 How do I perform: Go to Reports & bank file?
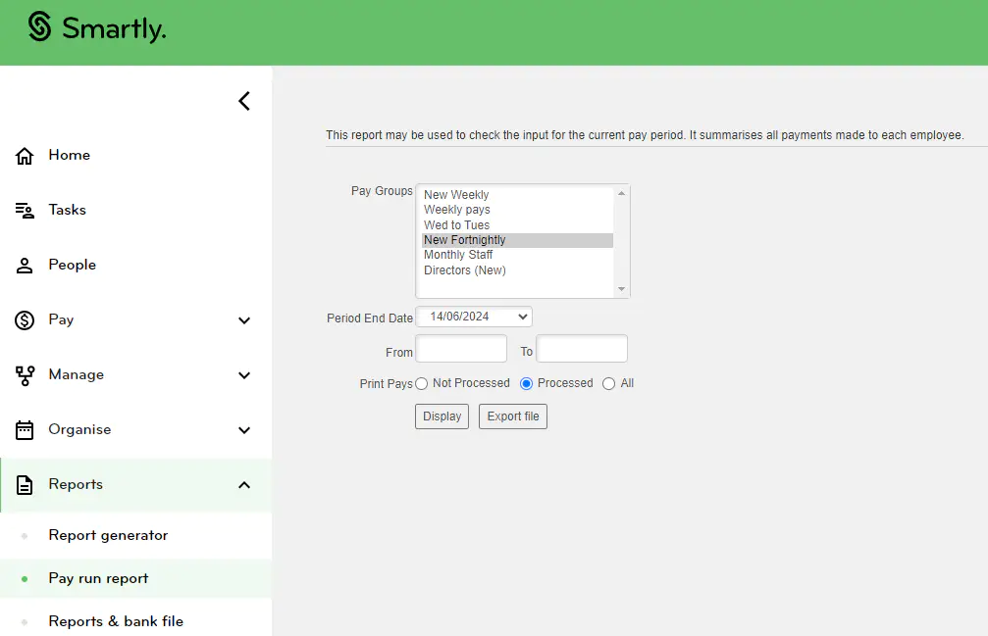point(115,621)
